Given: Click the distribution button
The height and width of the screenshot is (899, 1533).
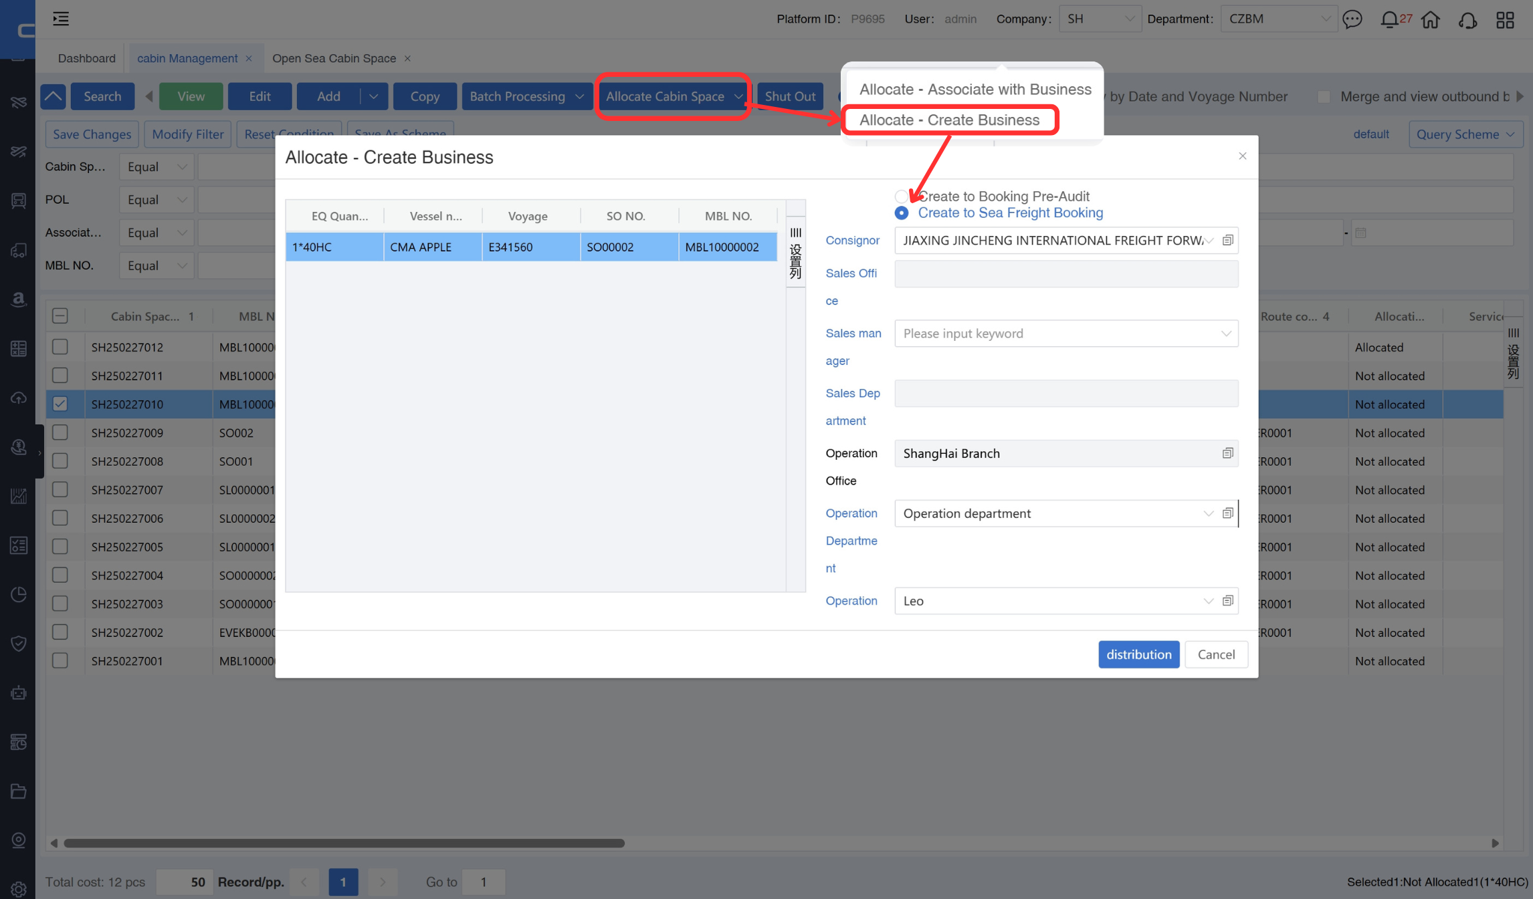Looking at the screenshot, I should [1138, 654].
